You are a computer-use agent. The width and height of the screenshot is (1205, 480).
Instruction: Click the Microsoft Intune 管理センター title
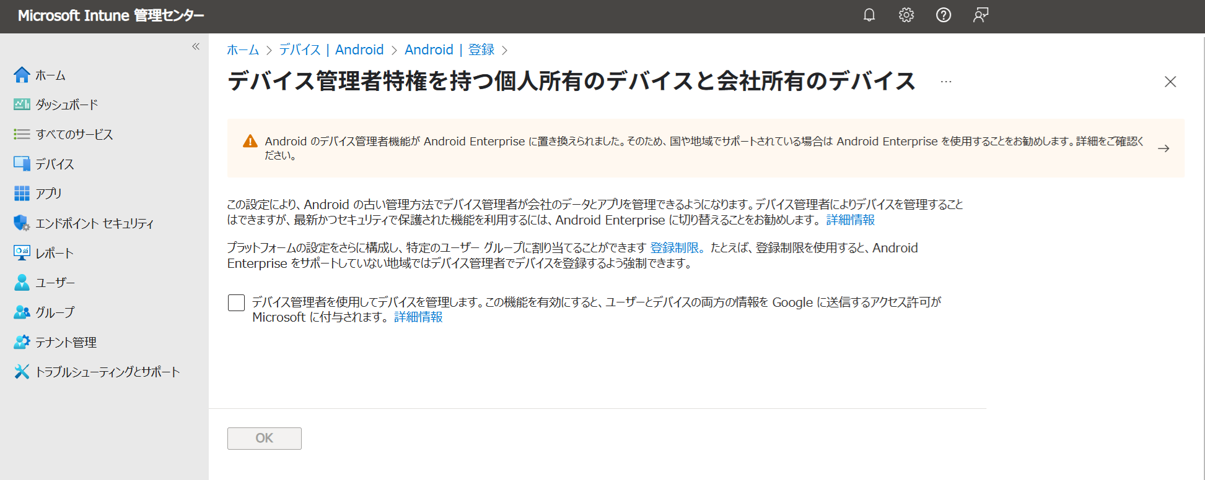111,16
